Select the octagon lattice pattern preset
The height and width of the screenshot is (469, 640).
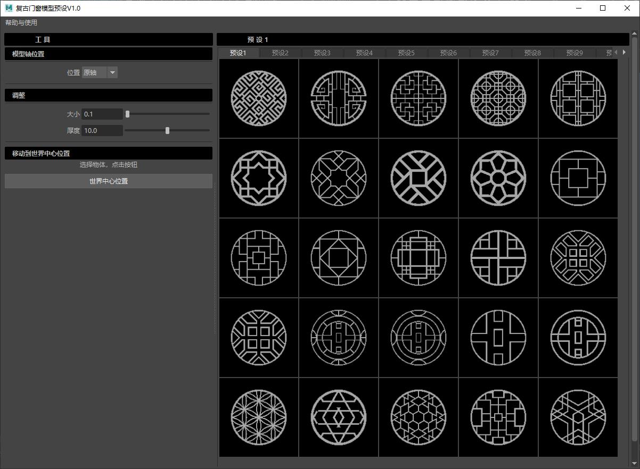498,98
